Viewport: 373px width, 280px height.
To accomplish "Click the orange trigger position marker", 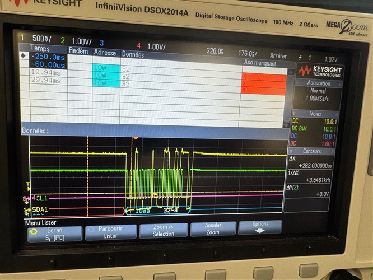I will click(x=136, y=138).
